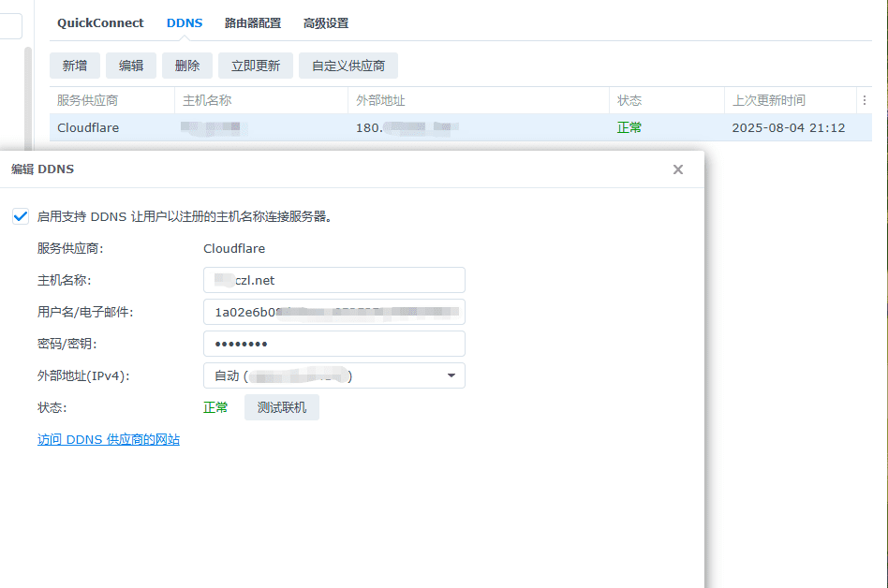Viewport: 888px width, 588px height.
Task: Switch to the QuickConnect tab
Action: [100, 23]
